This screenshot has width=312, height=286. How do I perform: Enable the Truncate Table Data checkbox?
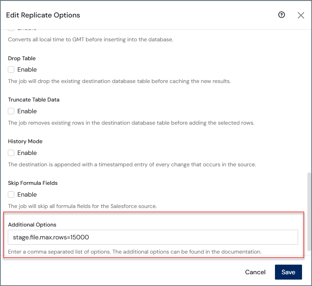(x=11, y=111)
